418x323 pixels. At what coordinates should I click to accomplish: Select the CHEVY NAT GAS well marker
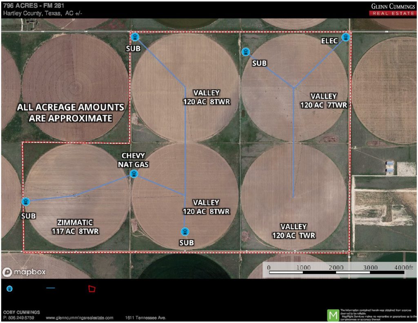pos(134,174)
